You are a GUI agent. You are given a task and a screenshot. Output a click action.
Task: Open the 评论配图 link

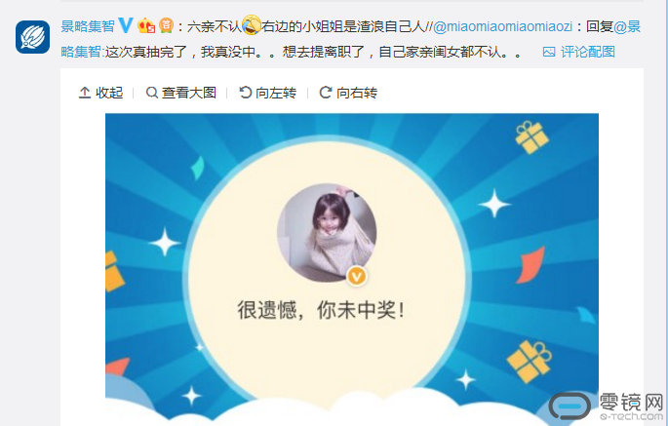coord(588,52)
